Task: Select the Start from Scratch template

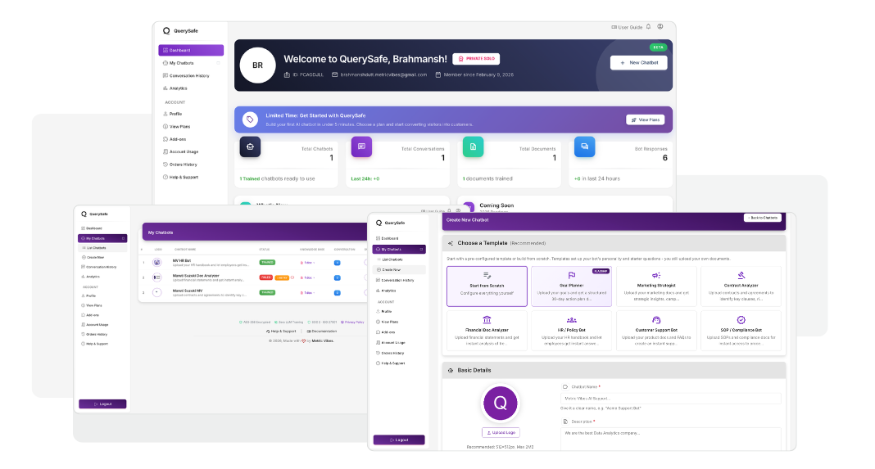Action: point(487,286)
